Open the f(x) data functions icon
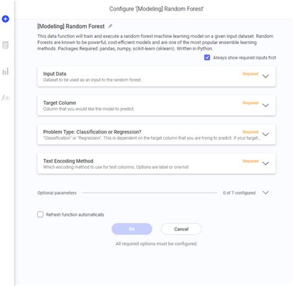 (x=6, y=97)
